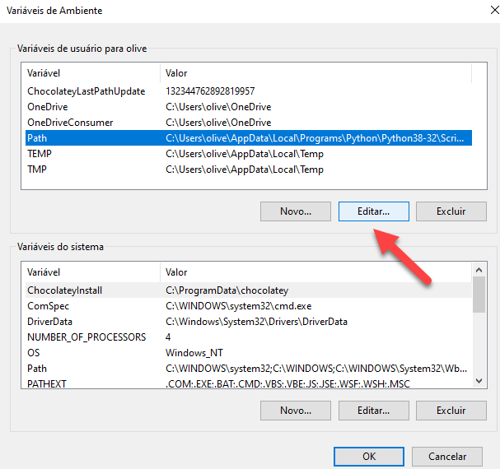Close the Variáveis de Ambiente dialog
500x469 pixels.
(x=494, y=10)
